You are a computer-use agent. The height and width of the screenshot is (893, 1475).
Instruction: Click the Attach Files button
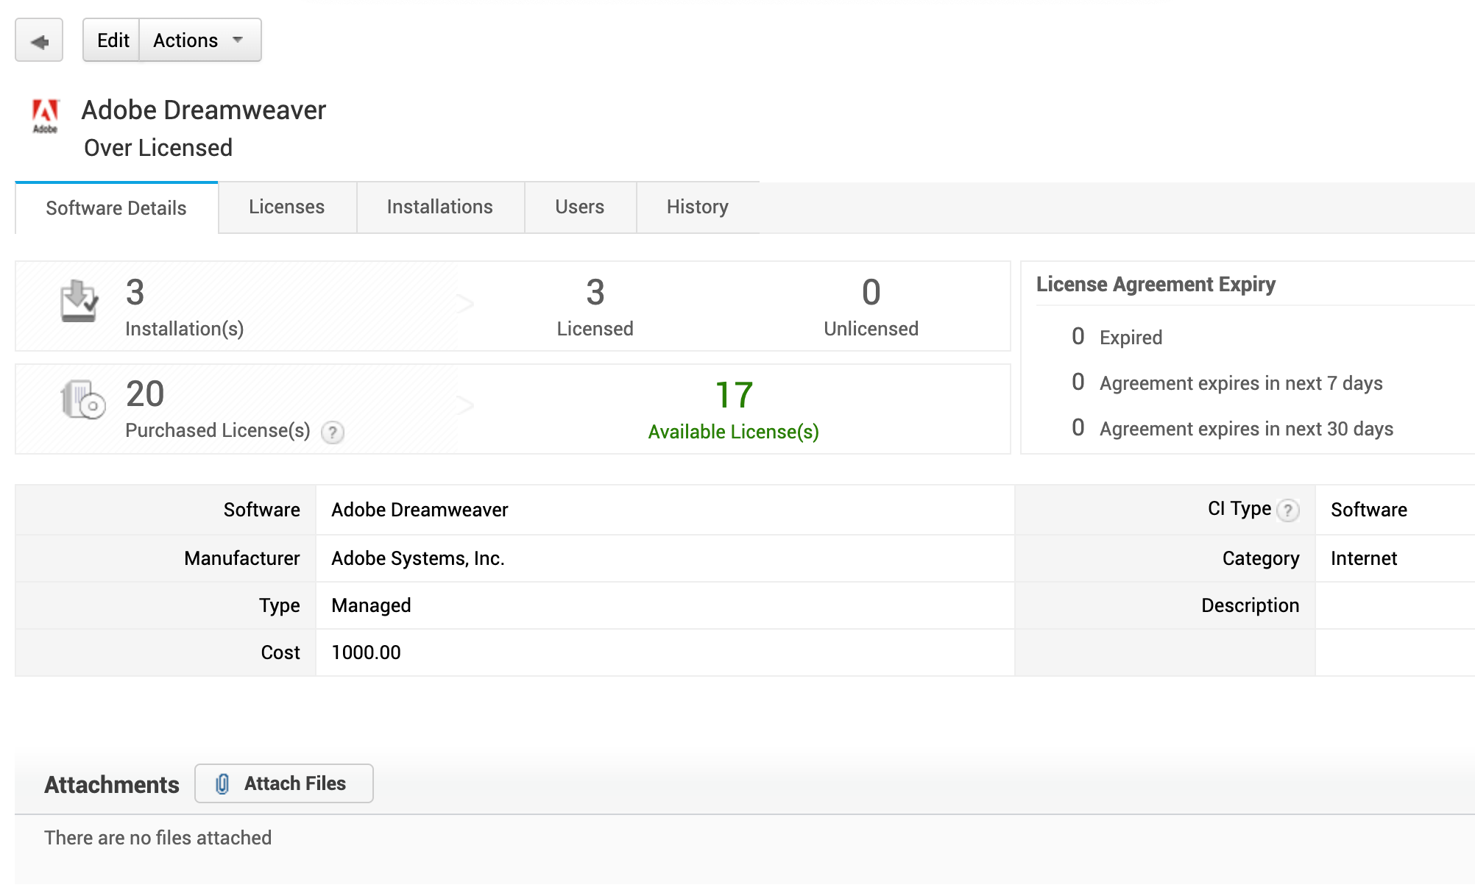tap(284, 784)
